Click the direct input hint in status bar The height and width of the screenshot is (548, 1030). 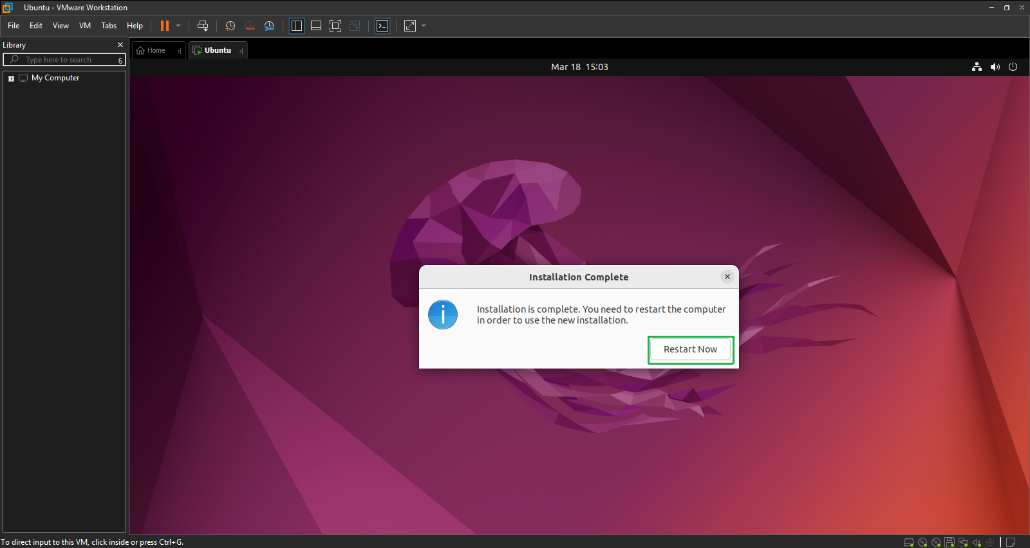(x=93, y=542)
